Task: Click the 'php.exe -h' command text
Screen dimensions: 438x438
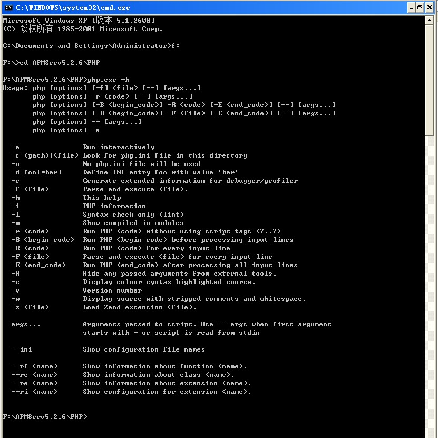Action: 109,80
